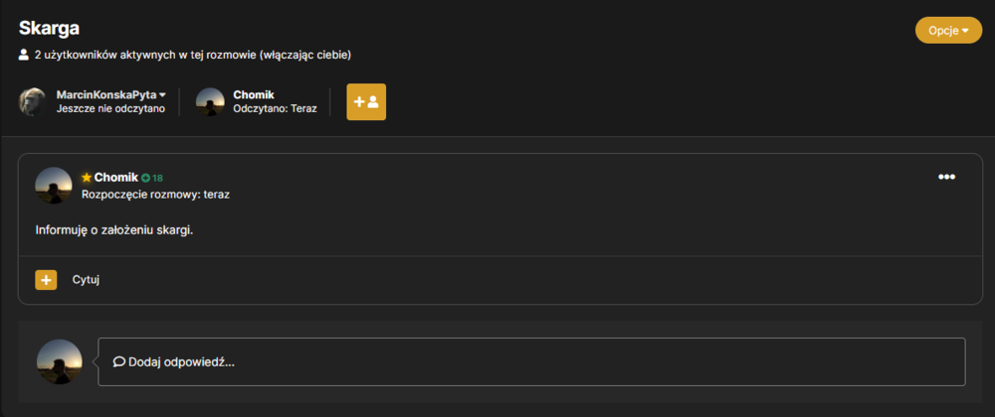Click the add participant icon button
This screenshot has height=417, width=995.
click(366, 102)
